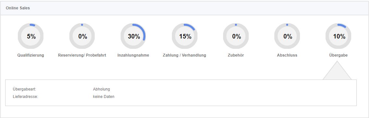370x118 pixels.
Task: Go to the Abschluss step label
Action: (x=287, y=55)
